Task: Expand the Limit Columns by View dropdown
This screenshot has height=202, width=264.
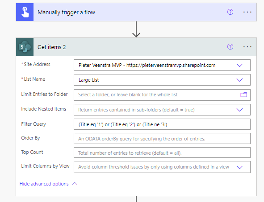Action: pos(239,167)
